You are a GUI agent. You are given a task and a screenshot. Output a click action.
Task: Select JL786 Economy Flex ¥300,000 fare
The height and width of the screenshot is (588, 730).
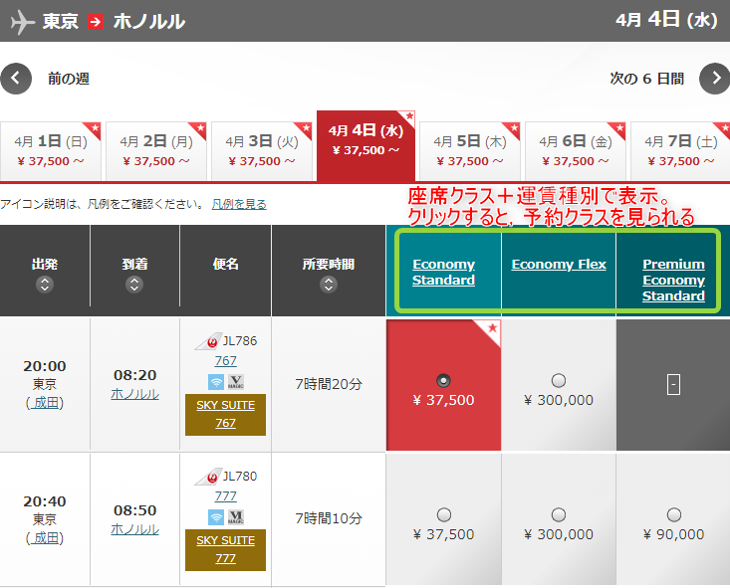pyautogui.click(x=558, y=380)
